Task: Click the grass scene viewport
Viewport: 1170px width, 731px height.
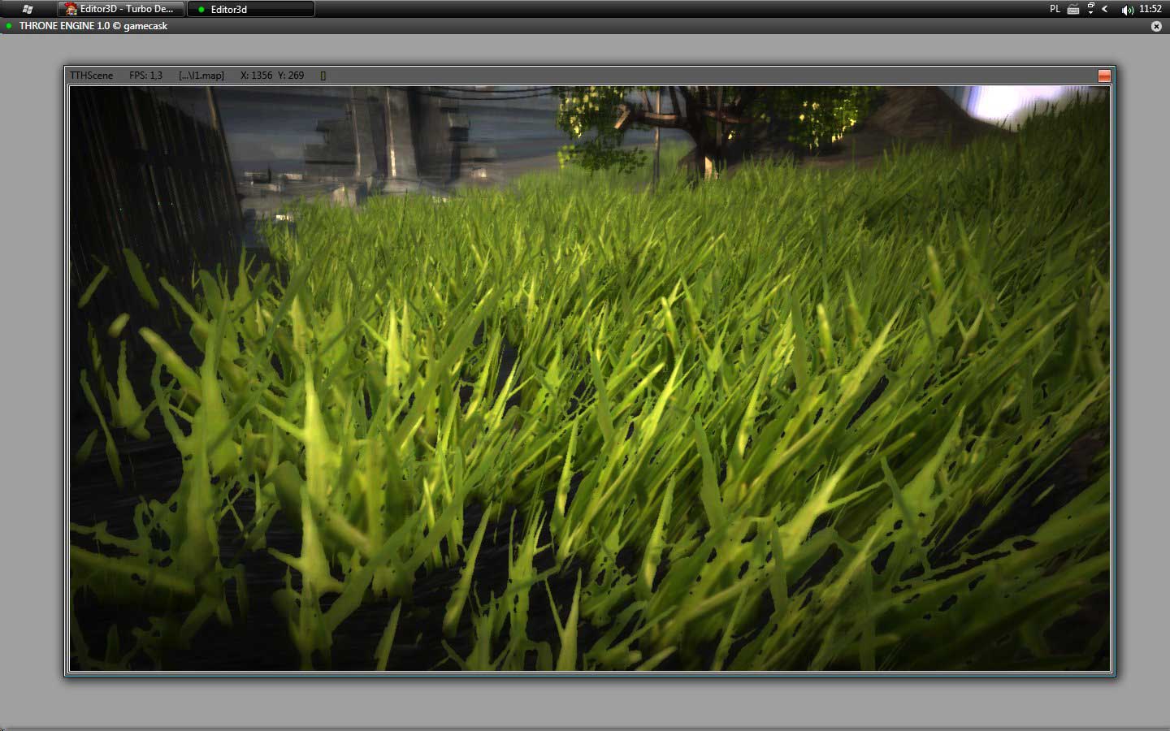Action: coord(590,378)
